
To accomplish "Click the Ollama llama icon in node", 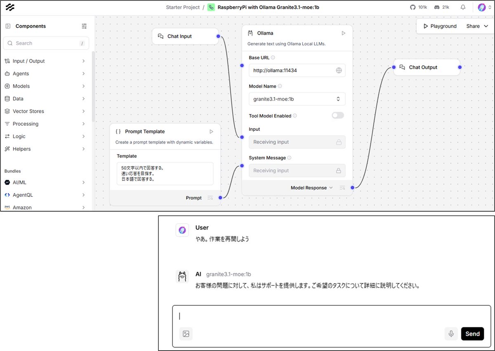I will 250,33.
